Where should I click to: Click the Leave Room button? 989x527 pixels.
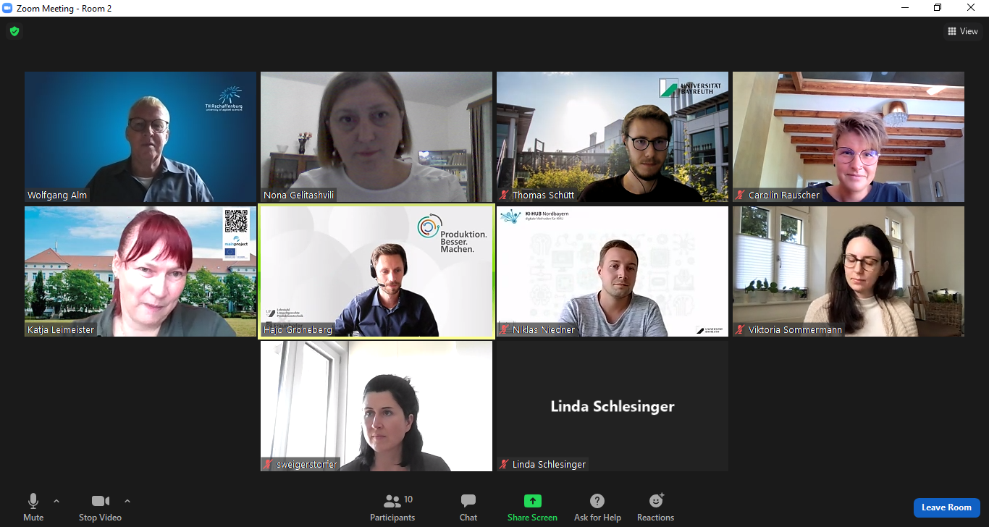click(x=946, y=507)
